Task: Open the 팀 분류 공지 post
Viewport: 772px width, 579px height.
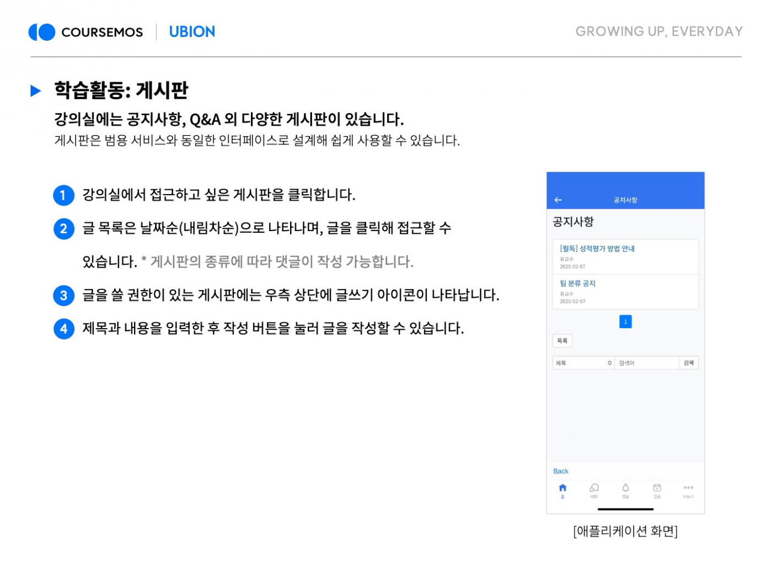Action: [577, 283]
